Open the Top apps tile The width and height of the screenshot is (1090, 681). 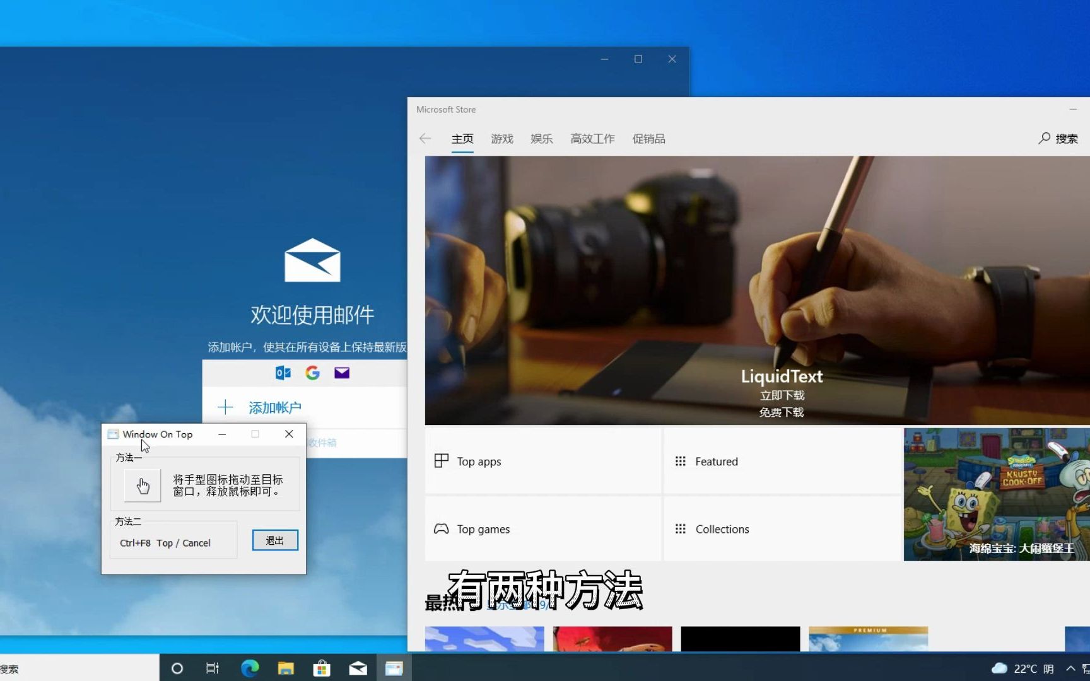pyautogui.click(x=543, y=462)
